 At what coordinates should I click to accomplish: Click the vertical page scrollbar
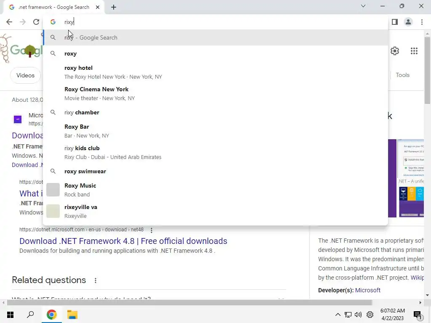tap(427, 70)
